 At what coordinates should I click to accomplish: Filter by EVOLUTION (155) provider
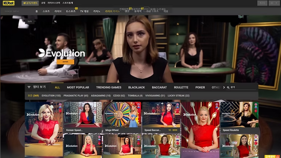[51, 95]
